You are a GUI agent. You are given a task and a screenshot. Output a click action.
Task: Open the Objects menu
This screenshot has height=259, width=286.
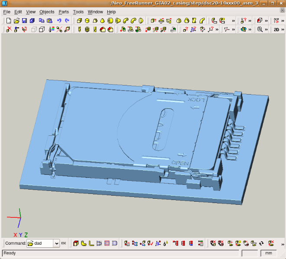[x=47, y=12]
